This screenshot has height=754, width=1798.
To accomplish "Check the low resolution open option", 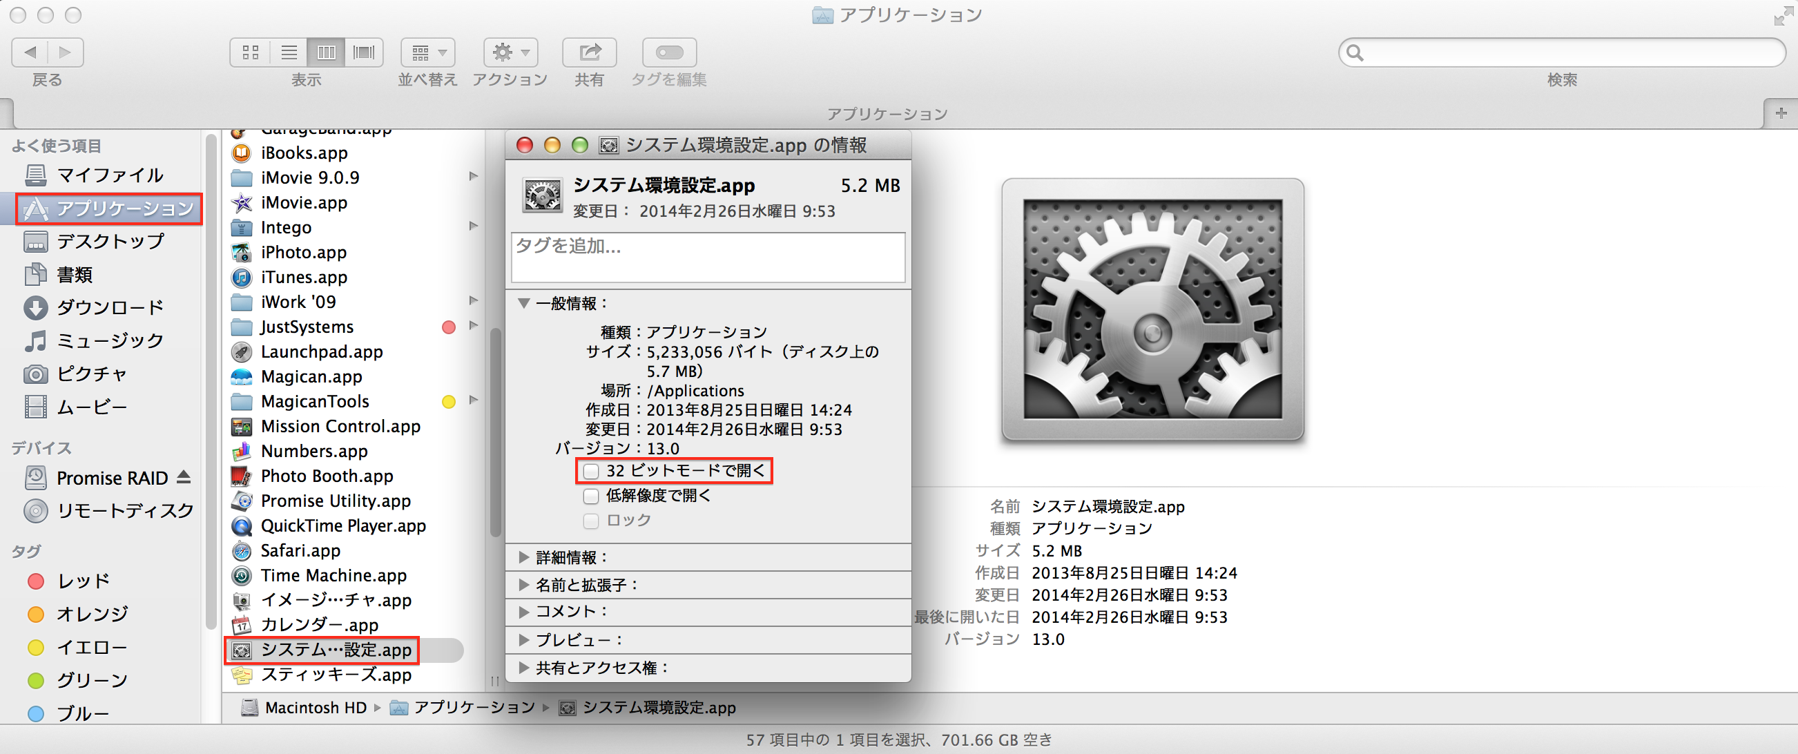I will tap(591, 496).
